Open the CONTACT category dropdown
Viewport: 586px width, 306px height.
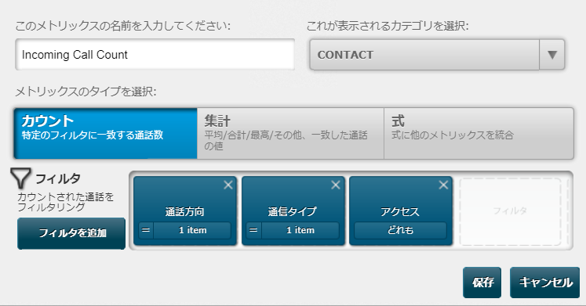pos(437,55)
